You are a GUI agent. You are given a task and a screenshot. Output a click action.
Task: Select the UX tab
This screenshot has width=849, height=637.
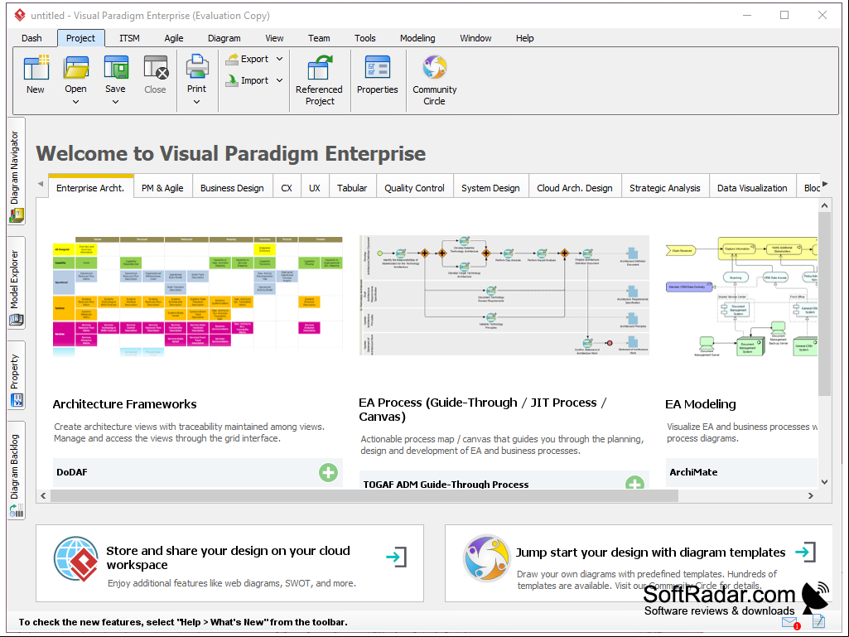tap(315, 188)
